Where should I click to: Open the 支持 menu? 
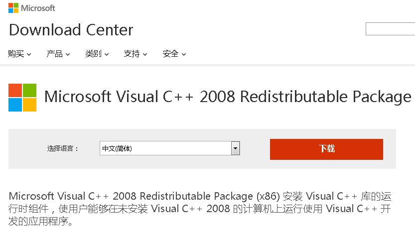coord(132,54)
